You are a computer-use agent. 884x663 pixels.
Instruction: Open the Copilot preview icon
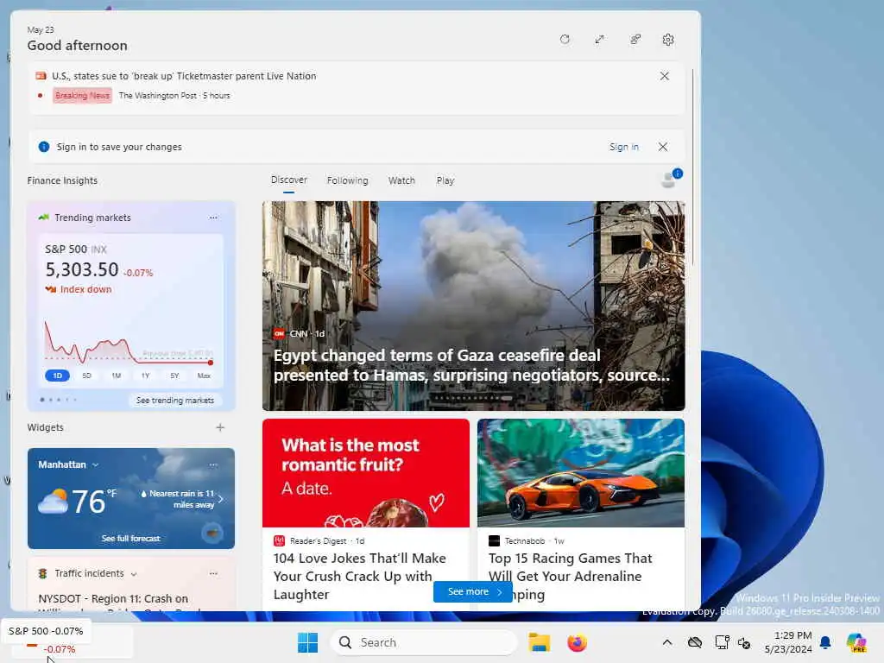click(x=856, y=642)
